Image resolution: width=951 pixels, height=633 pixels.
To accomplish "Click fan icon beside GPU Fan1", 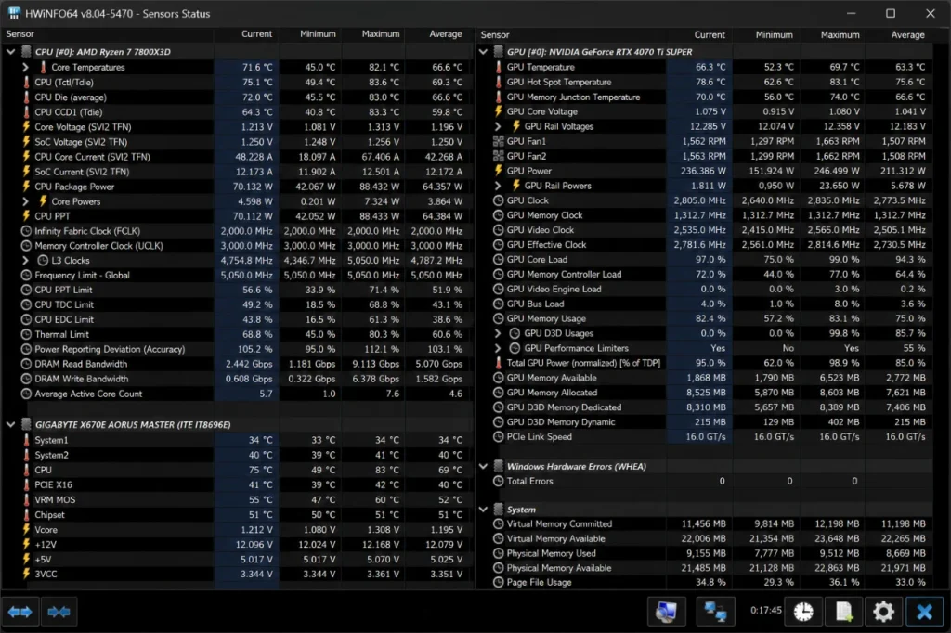I will tap(499, 141).
